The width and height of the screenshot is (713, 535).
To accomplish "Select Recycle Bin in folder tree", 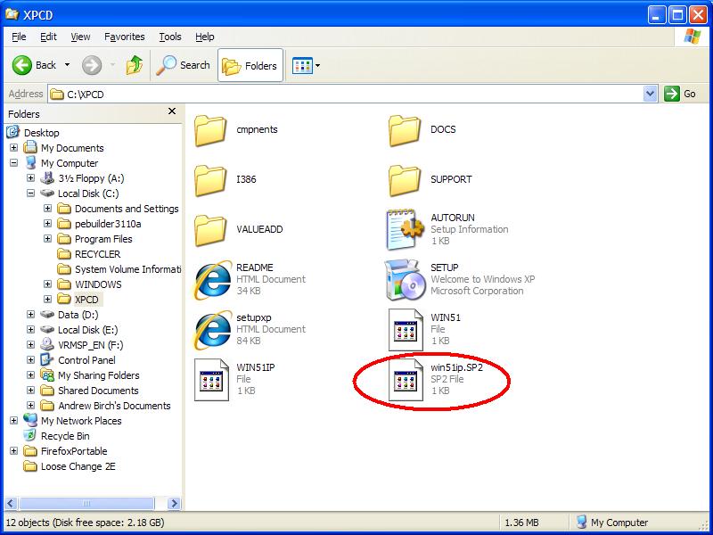I will (x=65, y=436).
